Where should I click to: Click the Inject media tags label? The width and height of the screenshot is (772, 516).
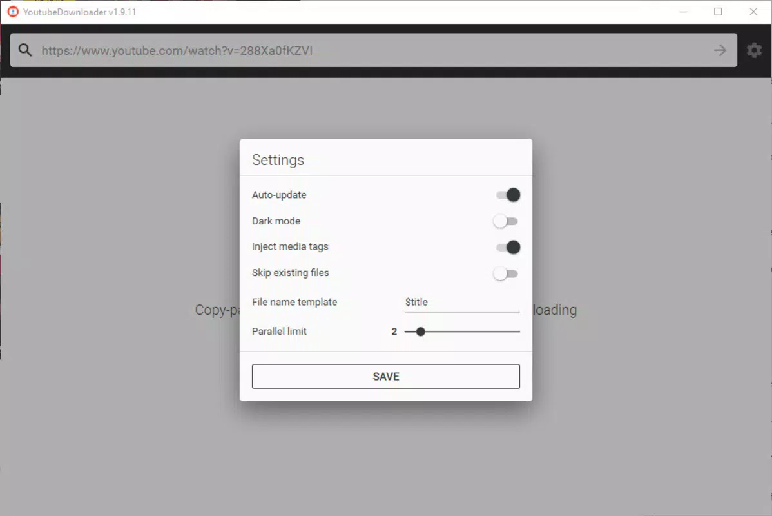tap(290, 247)
